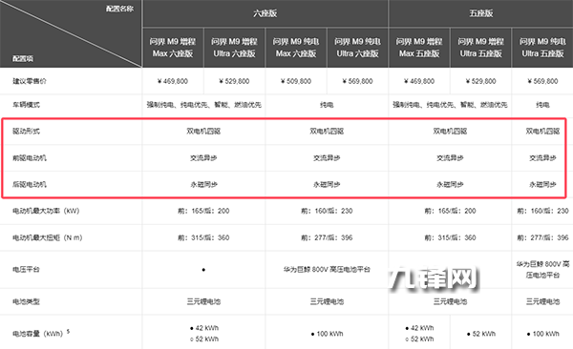Viewport: 573px width, 349px height.
Task: Click the 五座版 group header
Action: click(481, 13)
